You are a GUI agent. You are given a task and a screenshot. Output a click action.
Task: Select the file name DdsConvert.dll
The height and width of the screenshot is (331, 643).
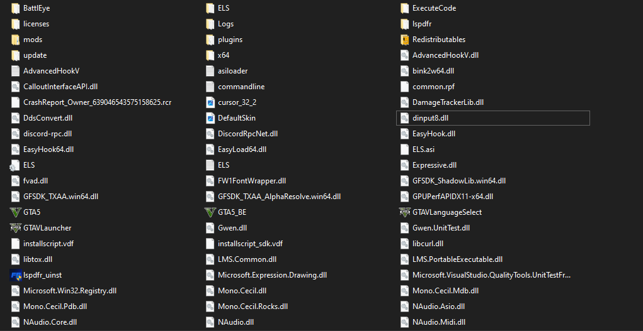click(x=48, y=118)
